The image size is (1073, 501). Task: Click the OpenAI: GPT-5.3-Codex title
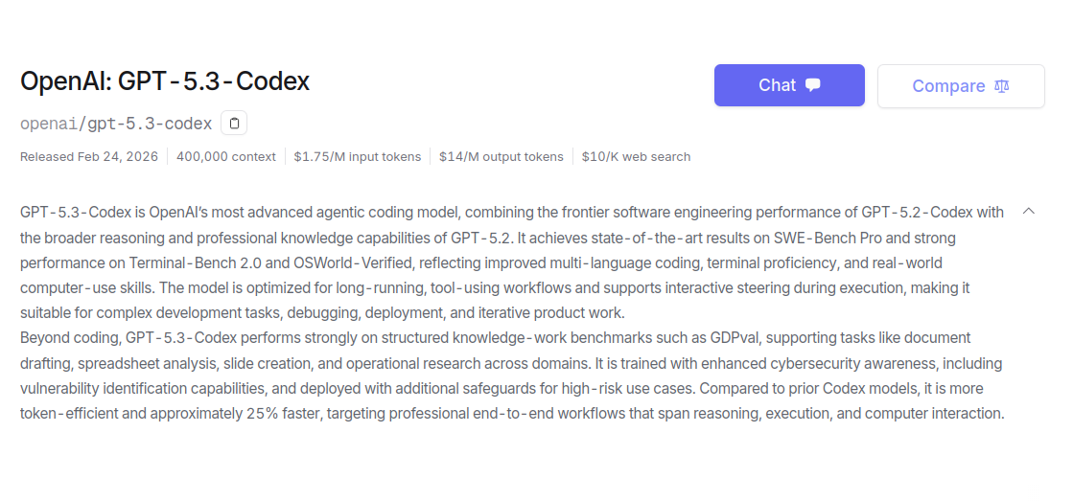[165, 81]
